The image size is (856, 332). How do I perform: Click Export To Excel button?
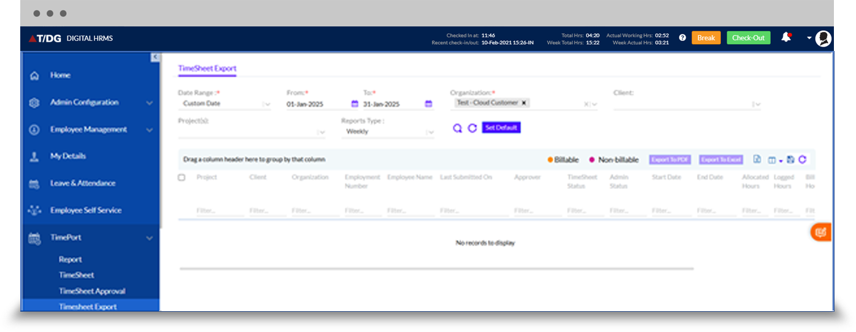[x=721, y=160]
